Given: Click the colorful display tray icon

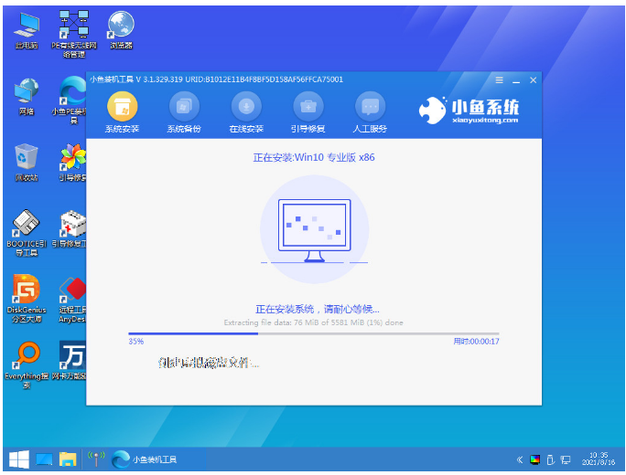Looking at the screenshot, I should [x=535, y=459].
